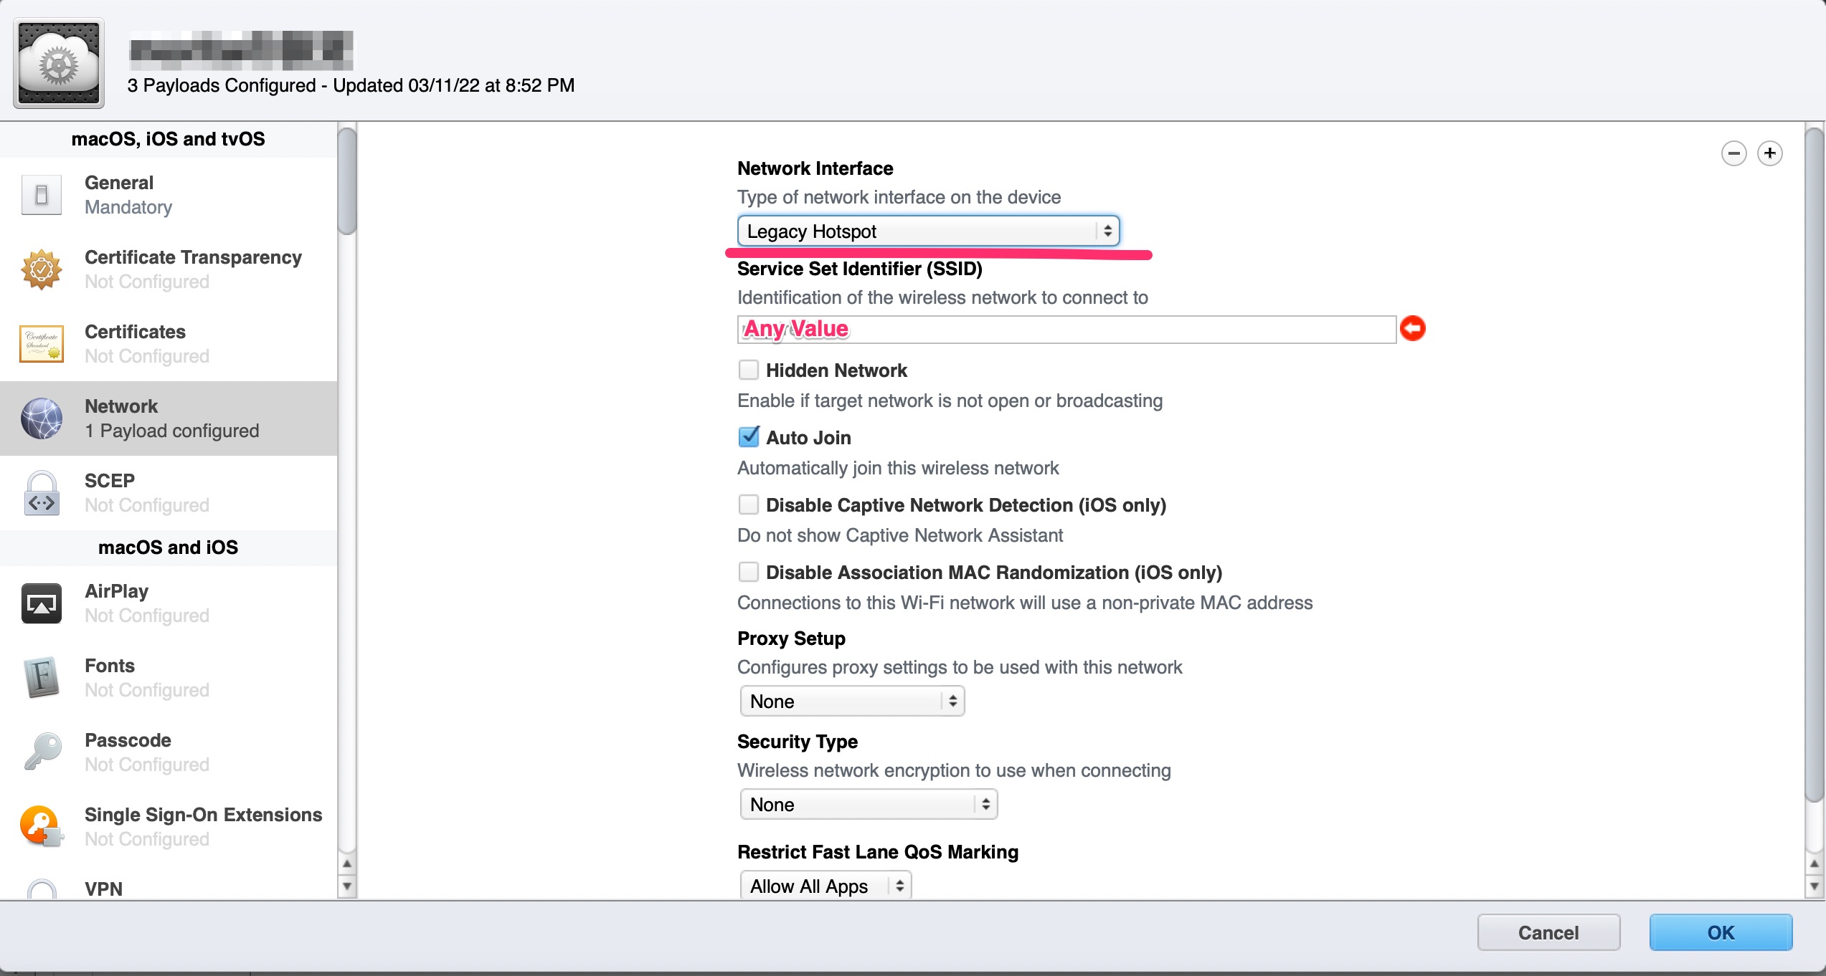The width and height of the screenshot is (1826, 976).
Task: Click the Fonts payload icon
Action: click(42, 678)
